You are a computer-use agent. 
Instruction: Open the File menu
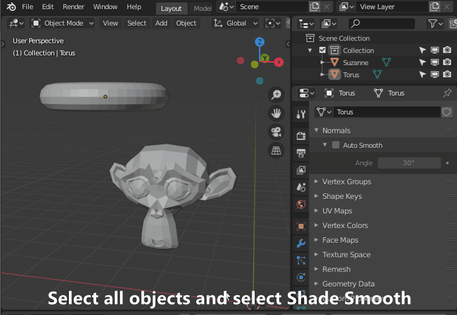[x=27, y=7]
